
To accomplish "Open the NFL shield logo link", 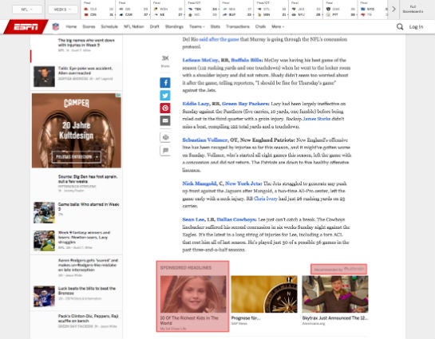I will click(56, 26).
